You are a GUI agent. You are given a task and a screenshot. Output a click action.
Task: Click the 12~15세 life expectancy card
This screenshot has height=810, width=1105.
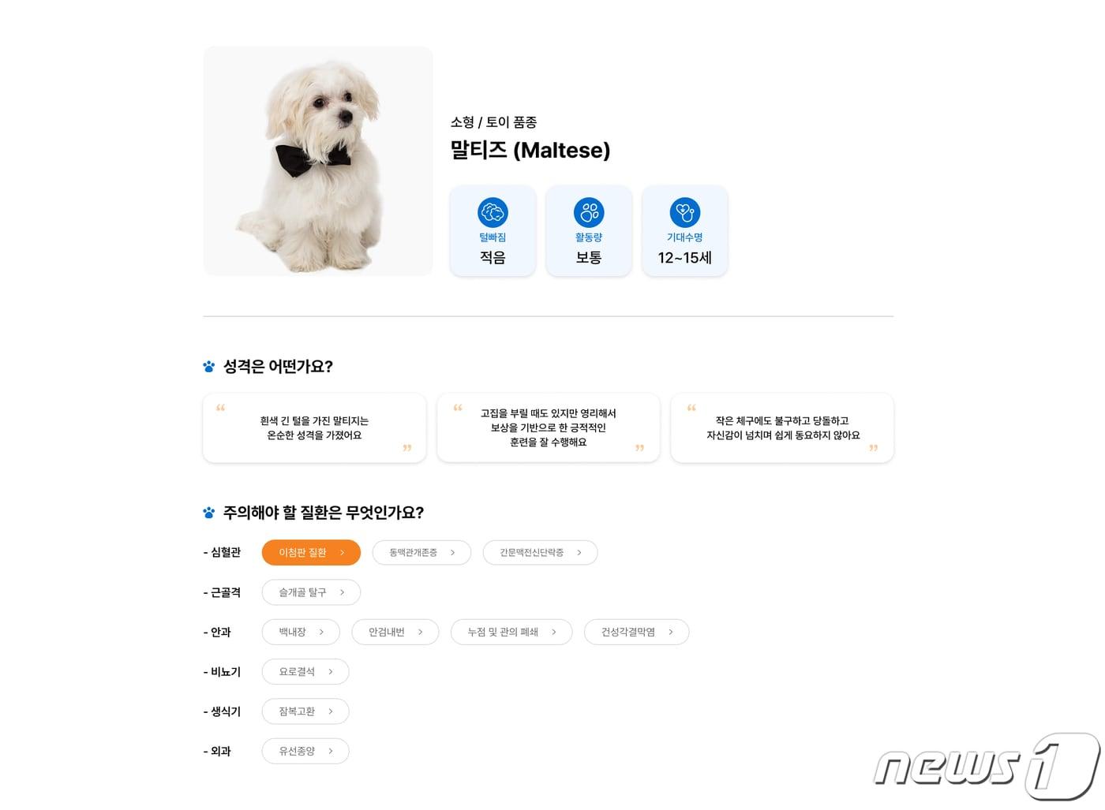[x=685, y=231]
